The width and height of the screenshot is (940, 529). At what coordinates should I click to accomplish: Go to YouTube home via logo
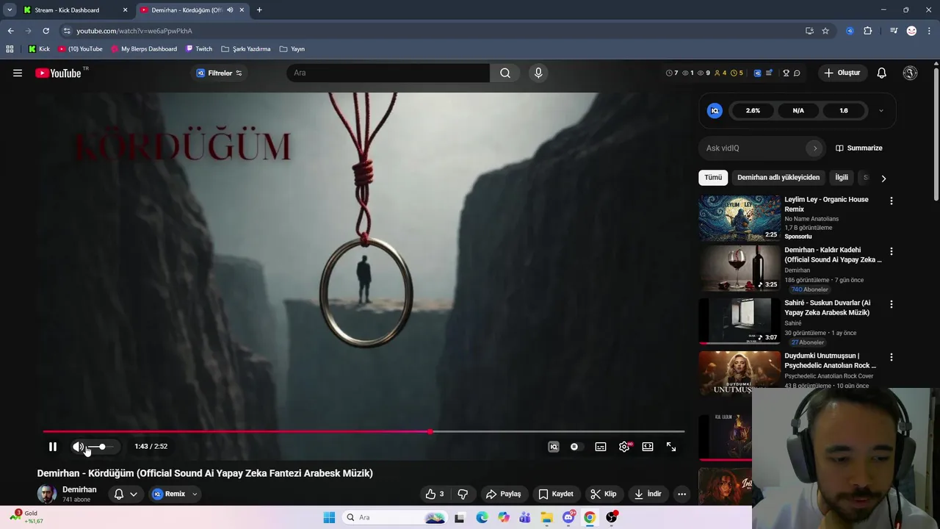click(58, 73)
